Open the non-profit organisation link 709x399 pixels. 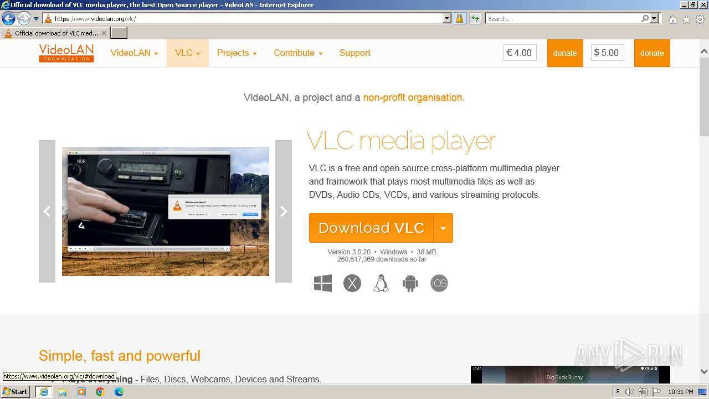[414, 98]
